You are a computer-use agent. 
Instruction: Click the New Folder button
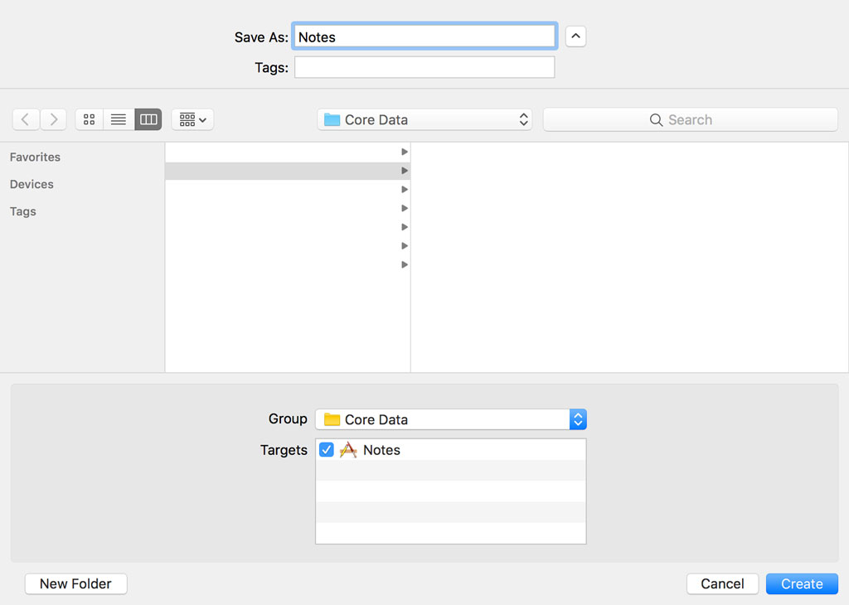pyautogui.click(x=75, y=583)
